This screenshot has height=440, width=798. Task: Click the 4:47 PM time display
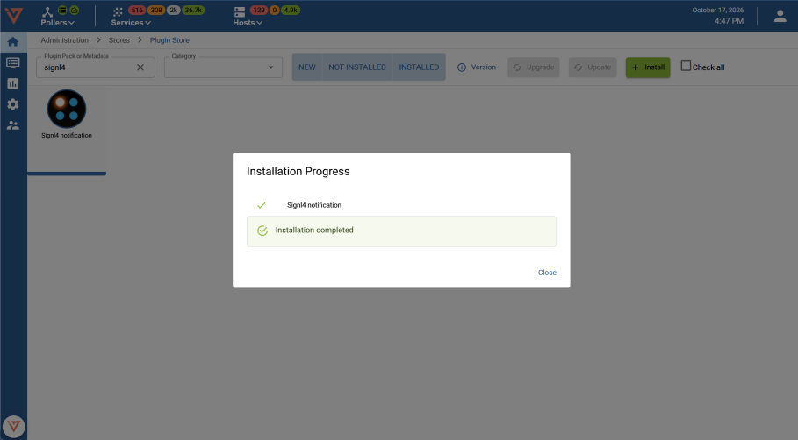point(729,21)
